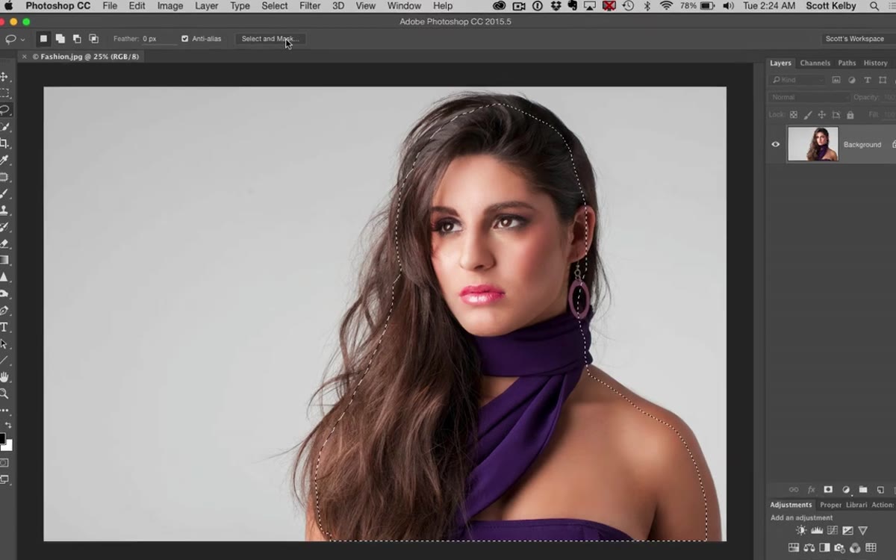896x560 pixels.
Task: Click the foreground color swatch
Action: click(2, 438)
